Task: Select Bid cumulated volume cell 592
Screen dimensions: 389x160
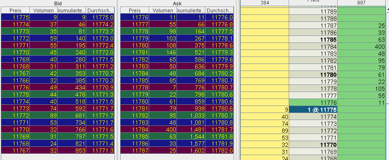Action: [x=72, y=108]
